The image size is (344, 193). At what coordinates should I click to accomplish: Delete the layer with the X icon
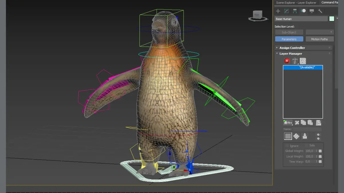coord(297,123)
